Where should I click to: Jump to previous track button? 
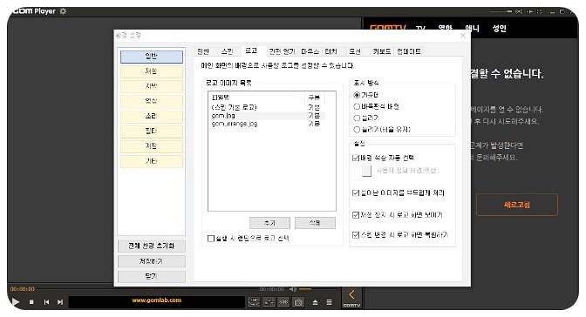tap(46, 302)
